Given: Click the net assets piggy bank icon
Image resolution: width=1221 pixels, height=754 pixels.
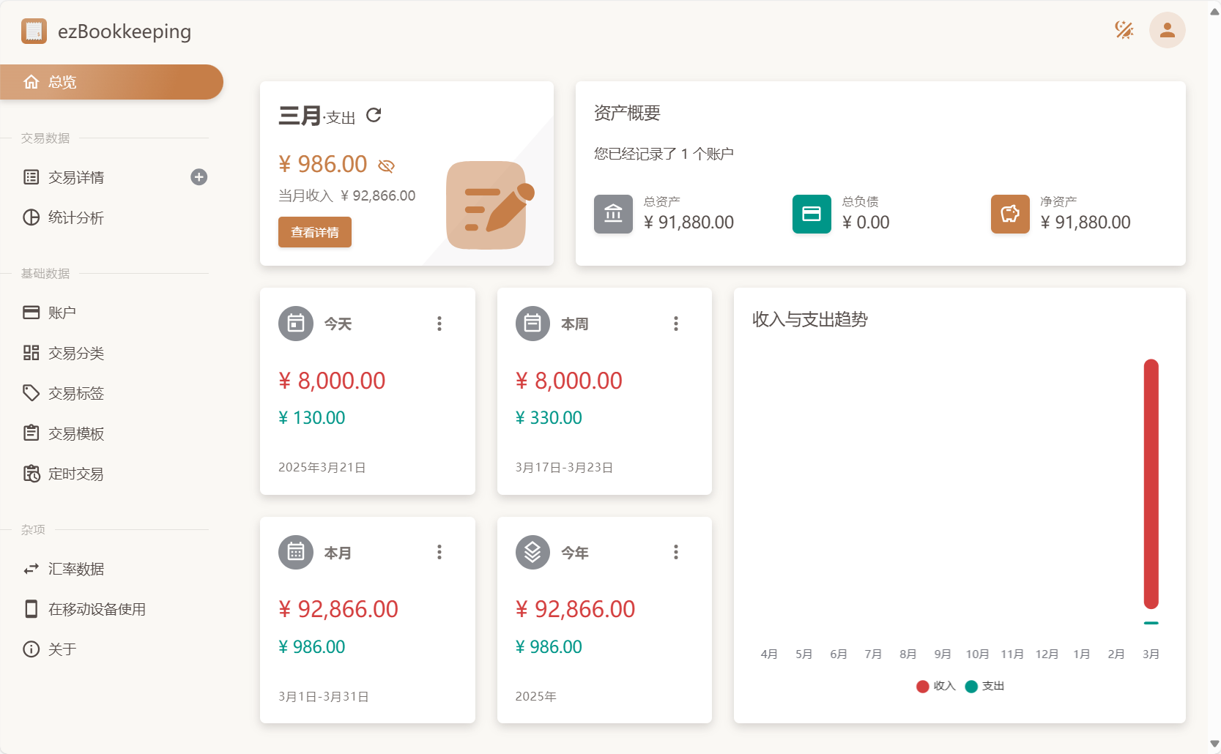Looking at the screenshot, I should pyautogui.click(x=1009, y=214).
